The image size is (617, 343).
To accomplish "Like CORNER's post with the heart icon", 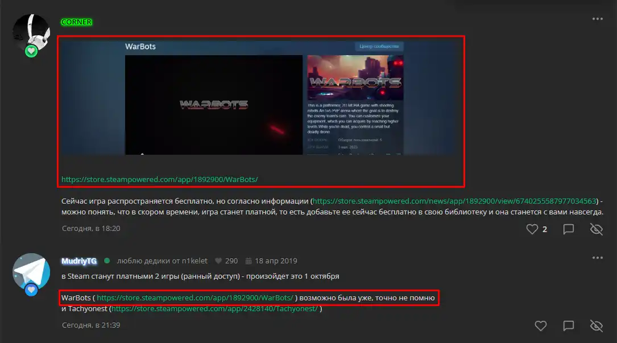I will point(532,229).
